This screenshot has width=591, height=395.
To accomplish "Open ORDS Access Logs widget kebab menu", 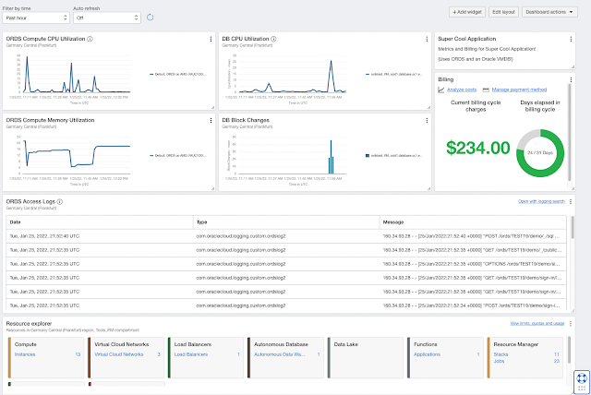I will point(571,202).
